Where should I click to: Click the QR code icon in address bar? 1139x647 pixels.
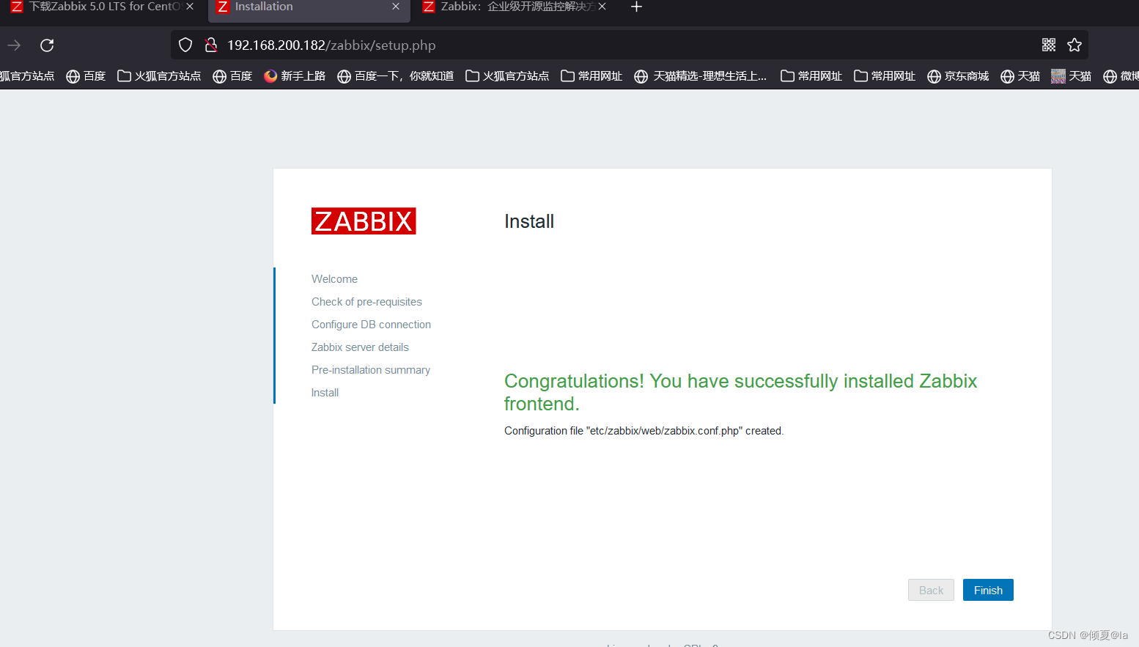point(1049,45)
